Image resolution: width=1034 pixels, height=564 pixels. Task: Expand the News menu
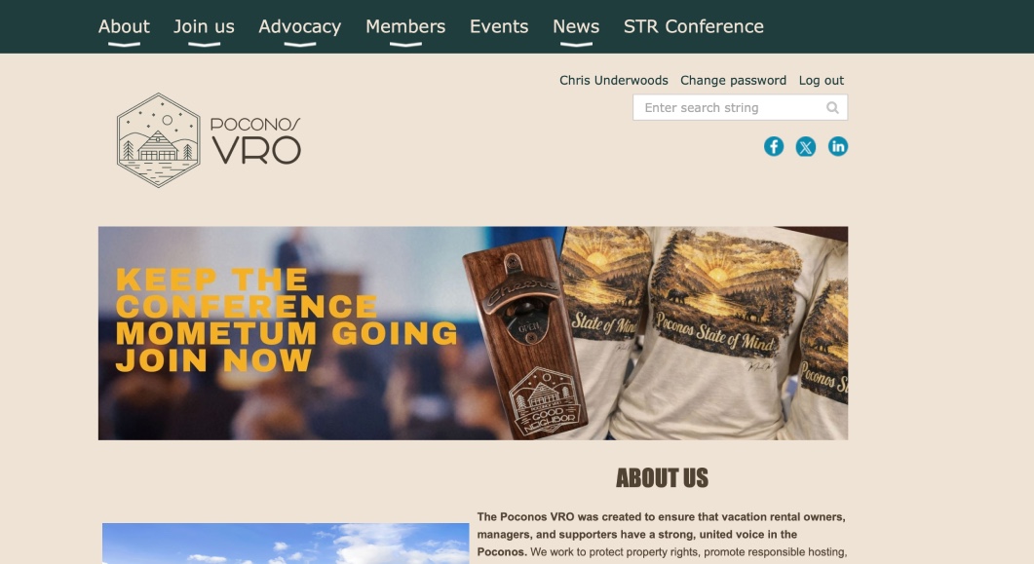pyautogui.click(x=576, y=26)
